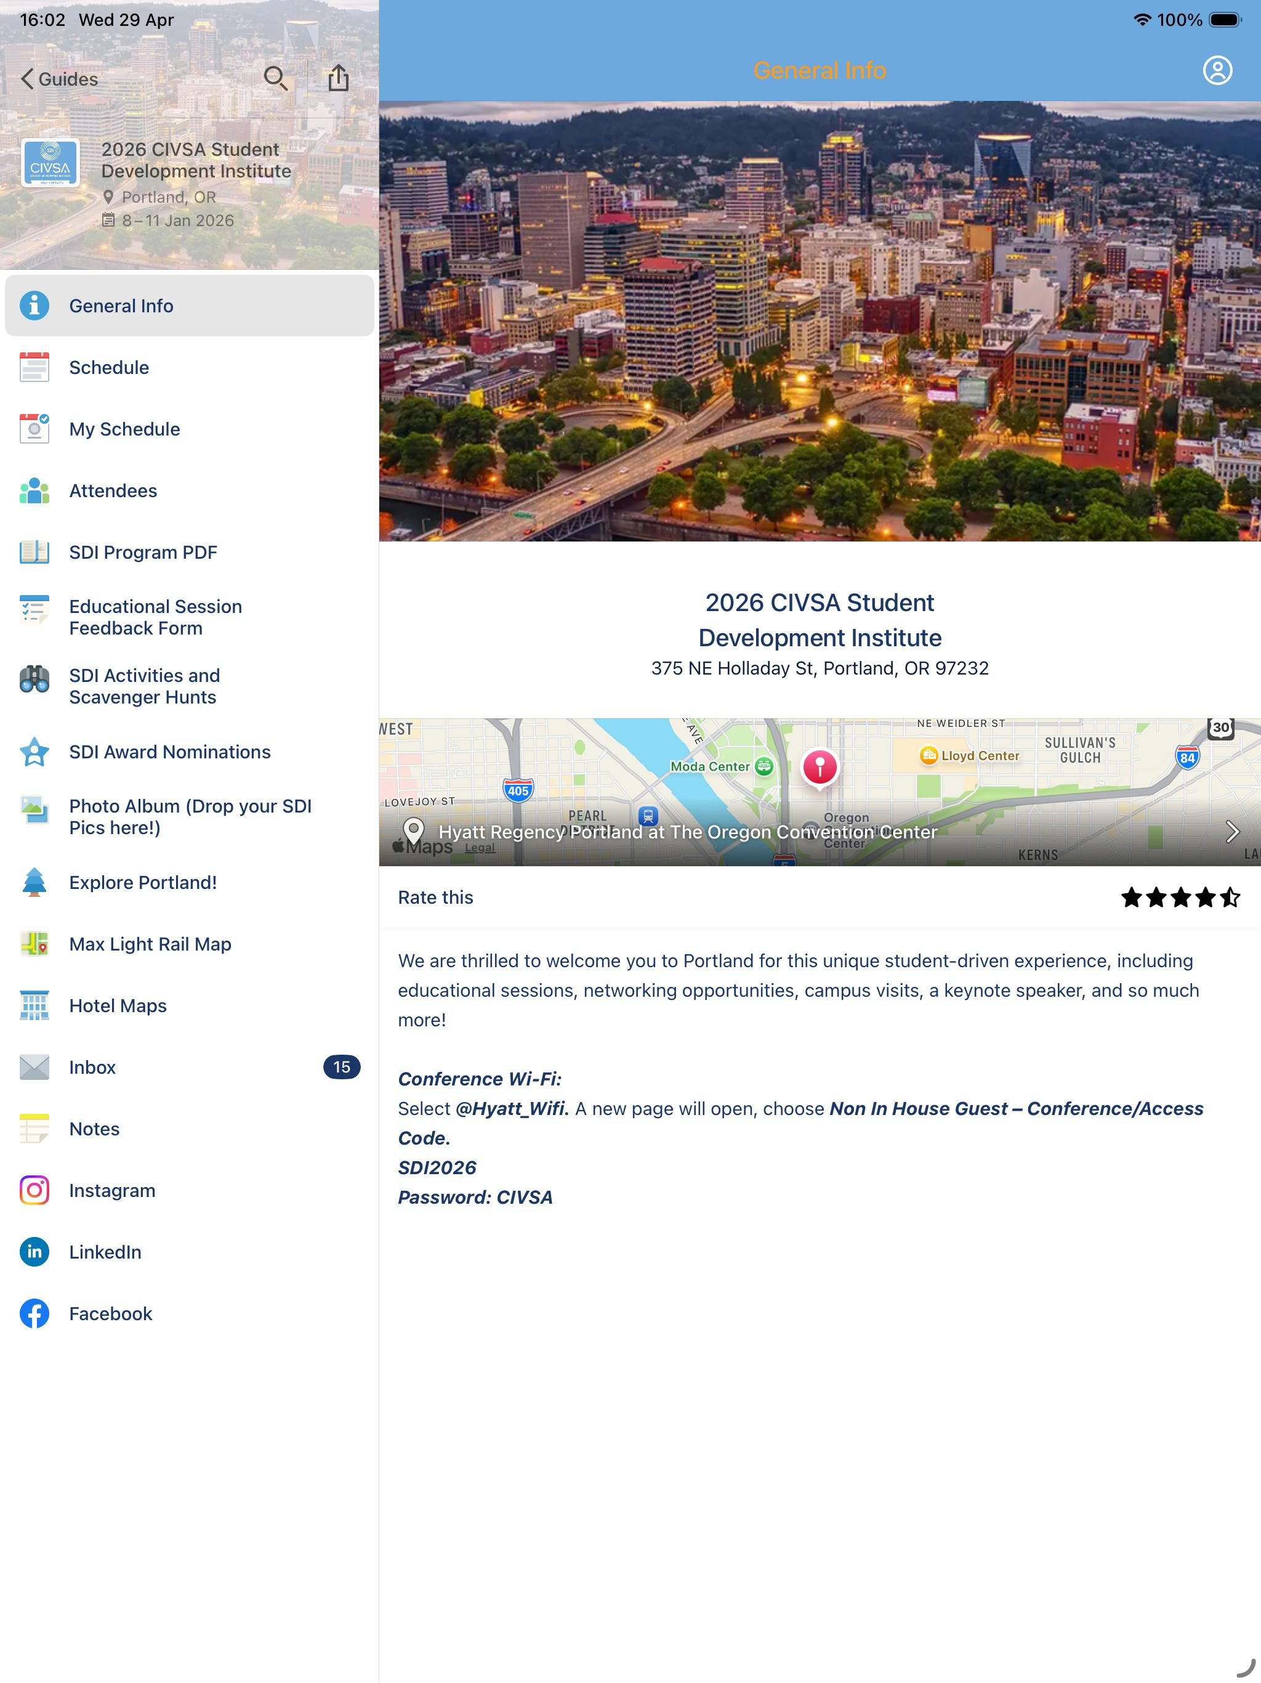Click the Hotel Maps building icon
This screenshot has height=1683, width=1261.
[x=34, y=1006]
